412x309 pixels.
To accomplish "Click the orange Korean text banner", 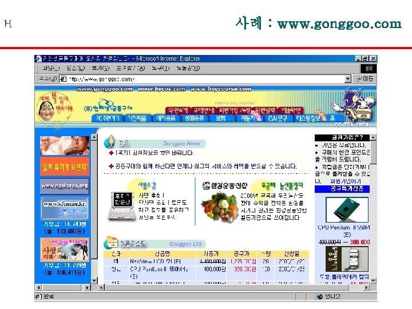I will pos(65,167).
